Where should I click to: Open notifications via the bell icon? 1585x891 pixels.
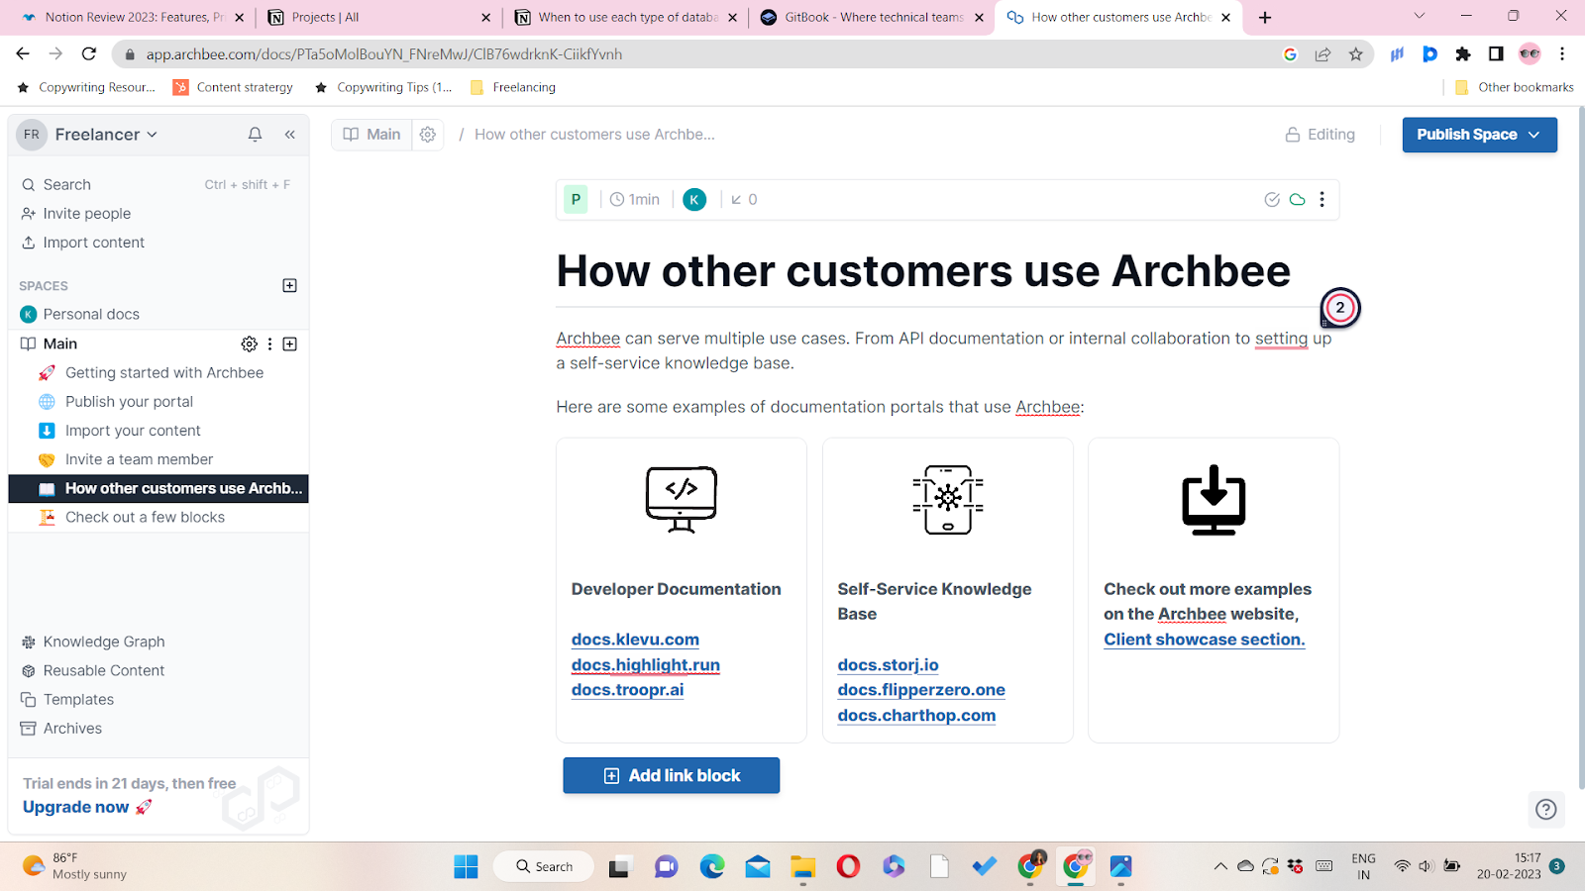(255, 134)
